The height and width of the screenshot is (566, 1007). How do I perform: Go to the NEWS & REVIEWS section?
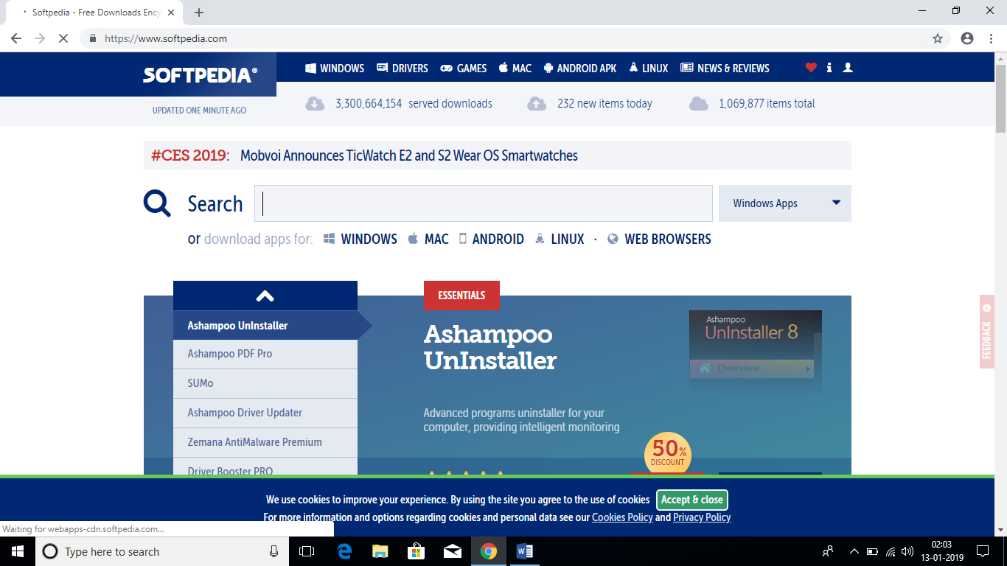pos(725,68)
